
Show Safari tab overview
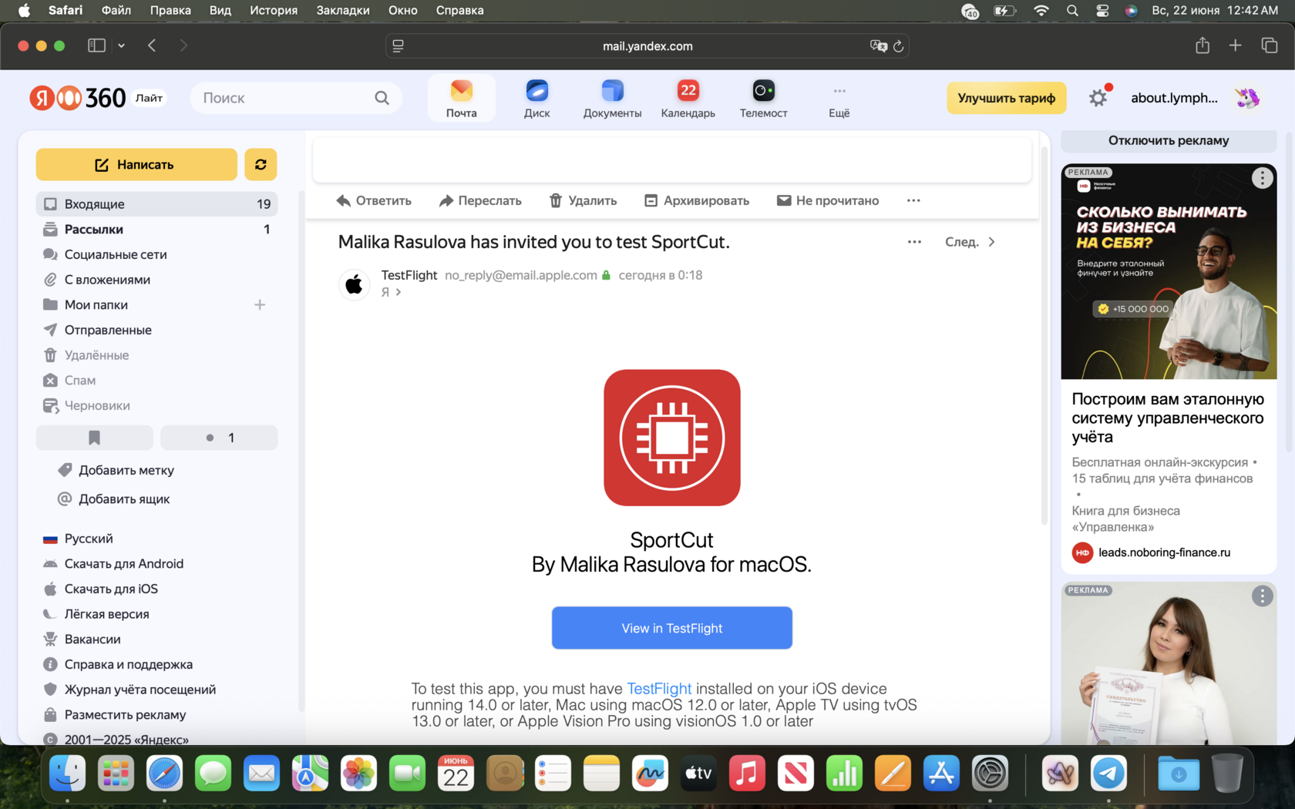pyautogui.click(x=1270, y=45)
